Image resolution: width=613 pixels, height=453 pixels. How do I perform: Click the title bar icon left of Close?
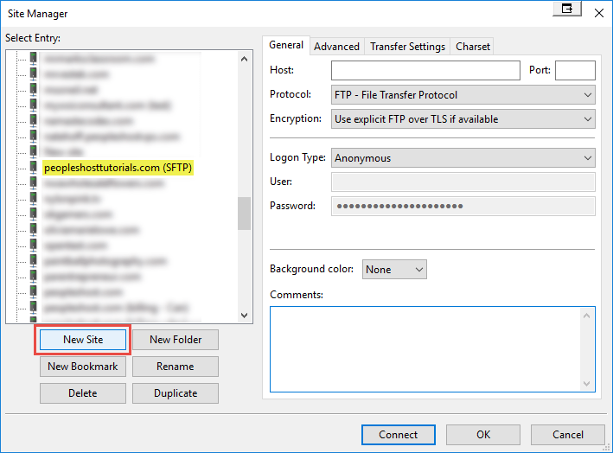[x=567, y=10]
